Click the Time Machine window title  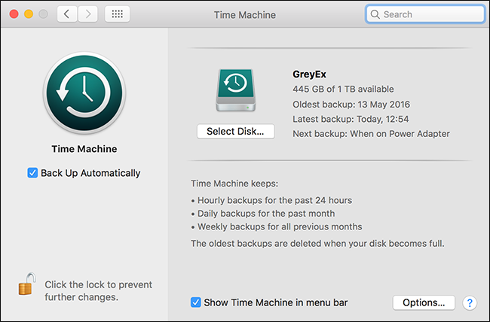click(245, 14)
